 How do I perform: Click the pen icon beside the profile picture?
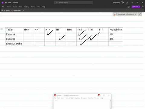pyautogui.click(x=127, y=3)
